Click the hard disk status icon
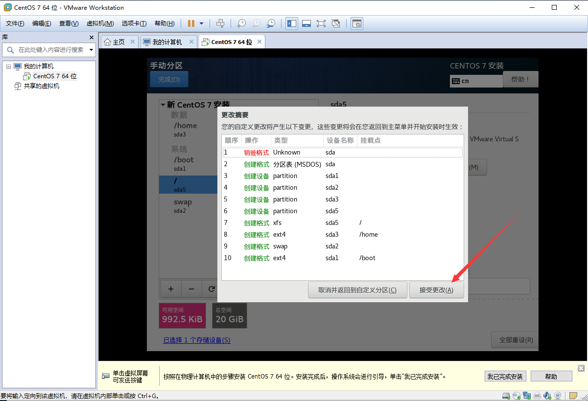 pos(506,396)
